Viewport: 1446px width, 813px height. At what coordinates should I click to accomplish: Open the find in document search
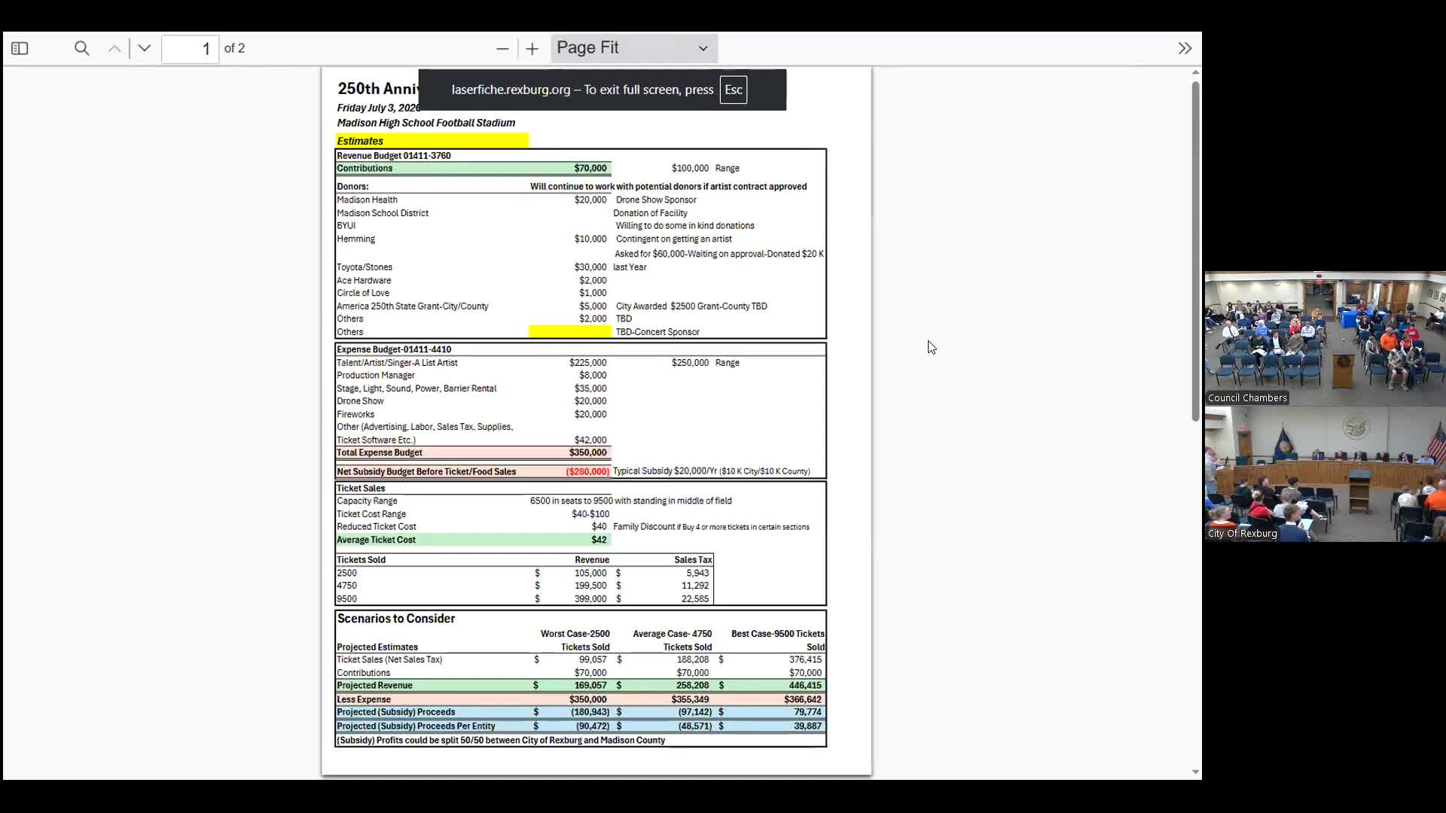(x=82, y=49)
